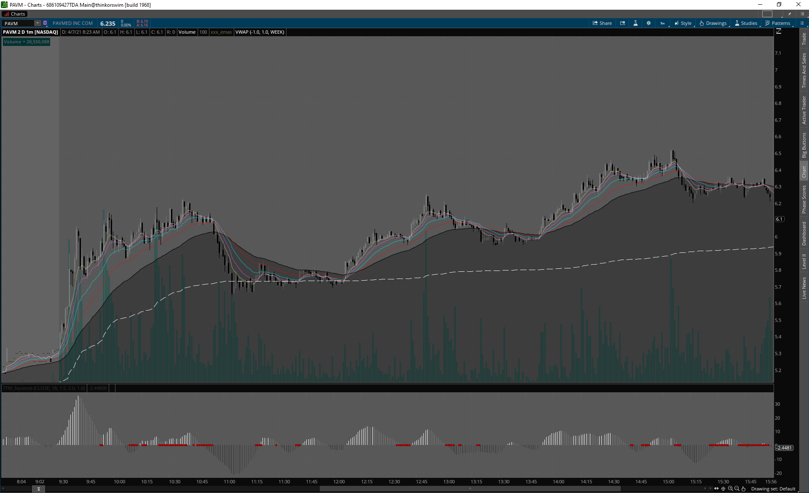
Task: Click the crosshair pan icon
Action: click(x=723, y=489)
